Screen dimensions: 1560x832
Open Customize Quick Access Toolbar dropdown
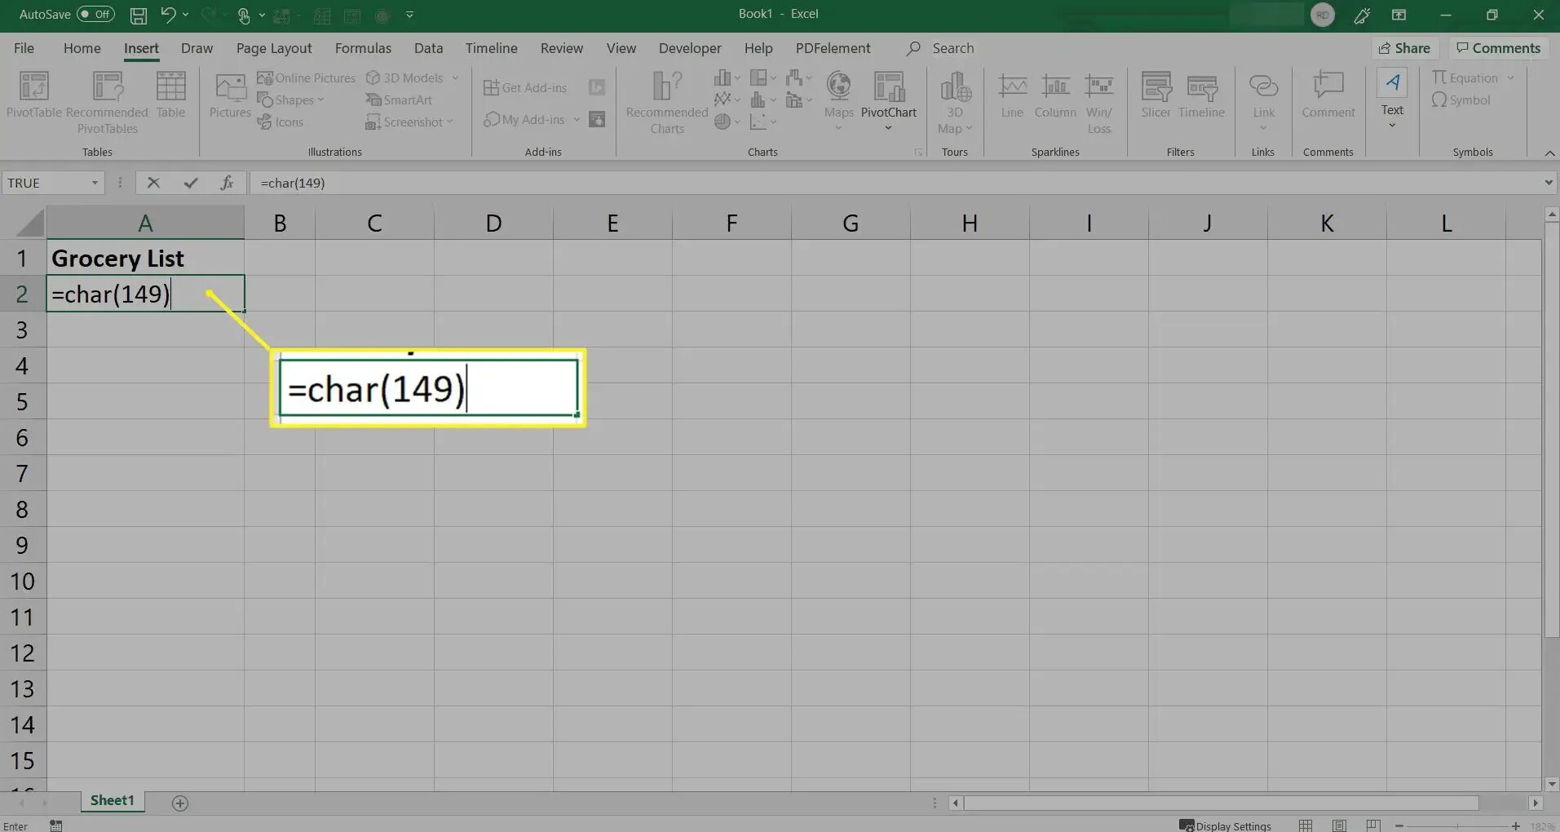pyautogui.click(x=409, y=15)
